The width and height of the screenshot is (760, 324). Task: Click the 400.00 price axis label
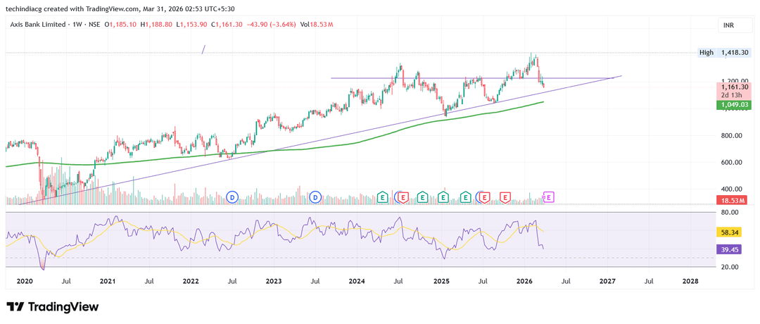[732, 189]
